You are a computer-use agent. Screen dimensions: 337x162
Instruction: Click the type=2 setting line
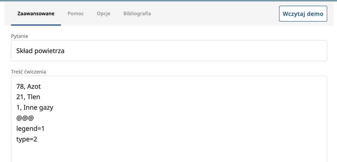click(x=27, y=139)
